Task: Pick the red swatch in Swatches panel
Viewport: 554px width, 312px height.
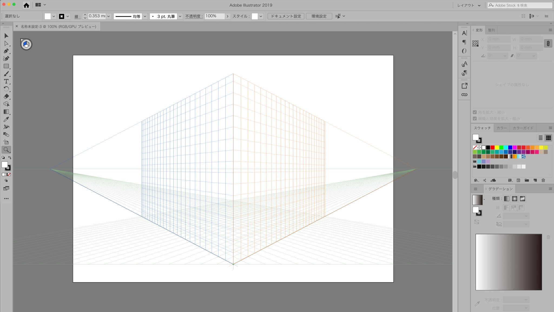Action: 492,148
